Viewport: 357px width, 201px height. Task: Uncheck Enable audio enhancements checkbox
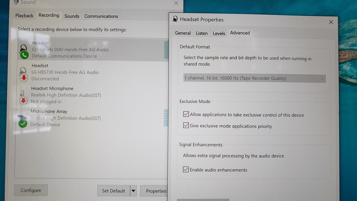[186, 169]
